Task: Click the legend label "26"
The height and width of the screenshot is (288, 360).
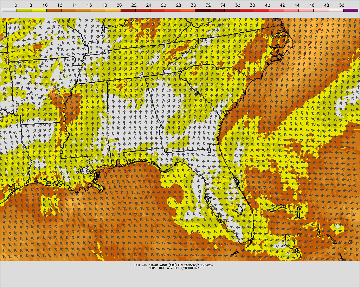Action: pyautogui.click(x=163, y=5)
